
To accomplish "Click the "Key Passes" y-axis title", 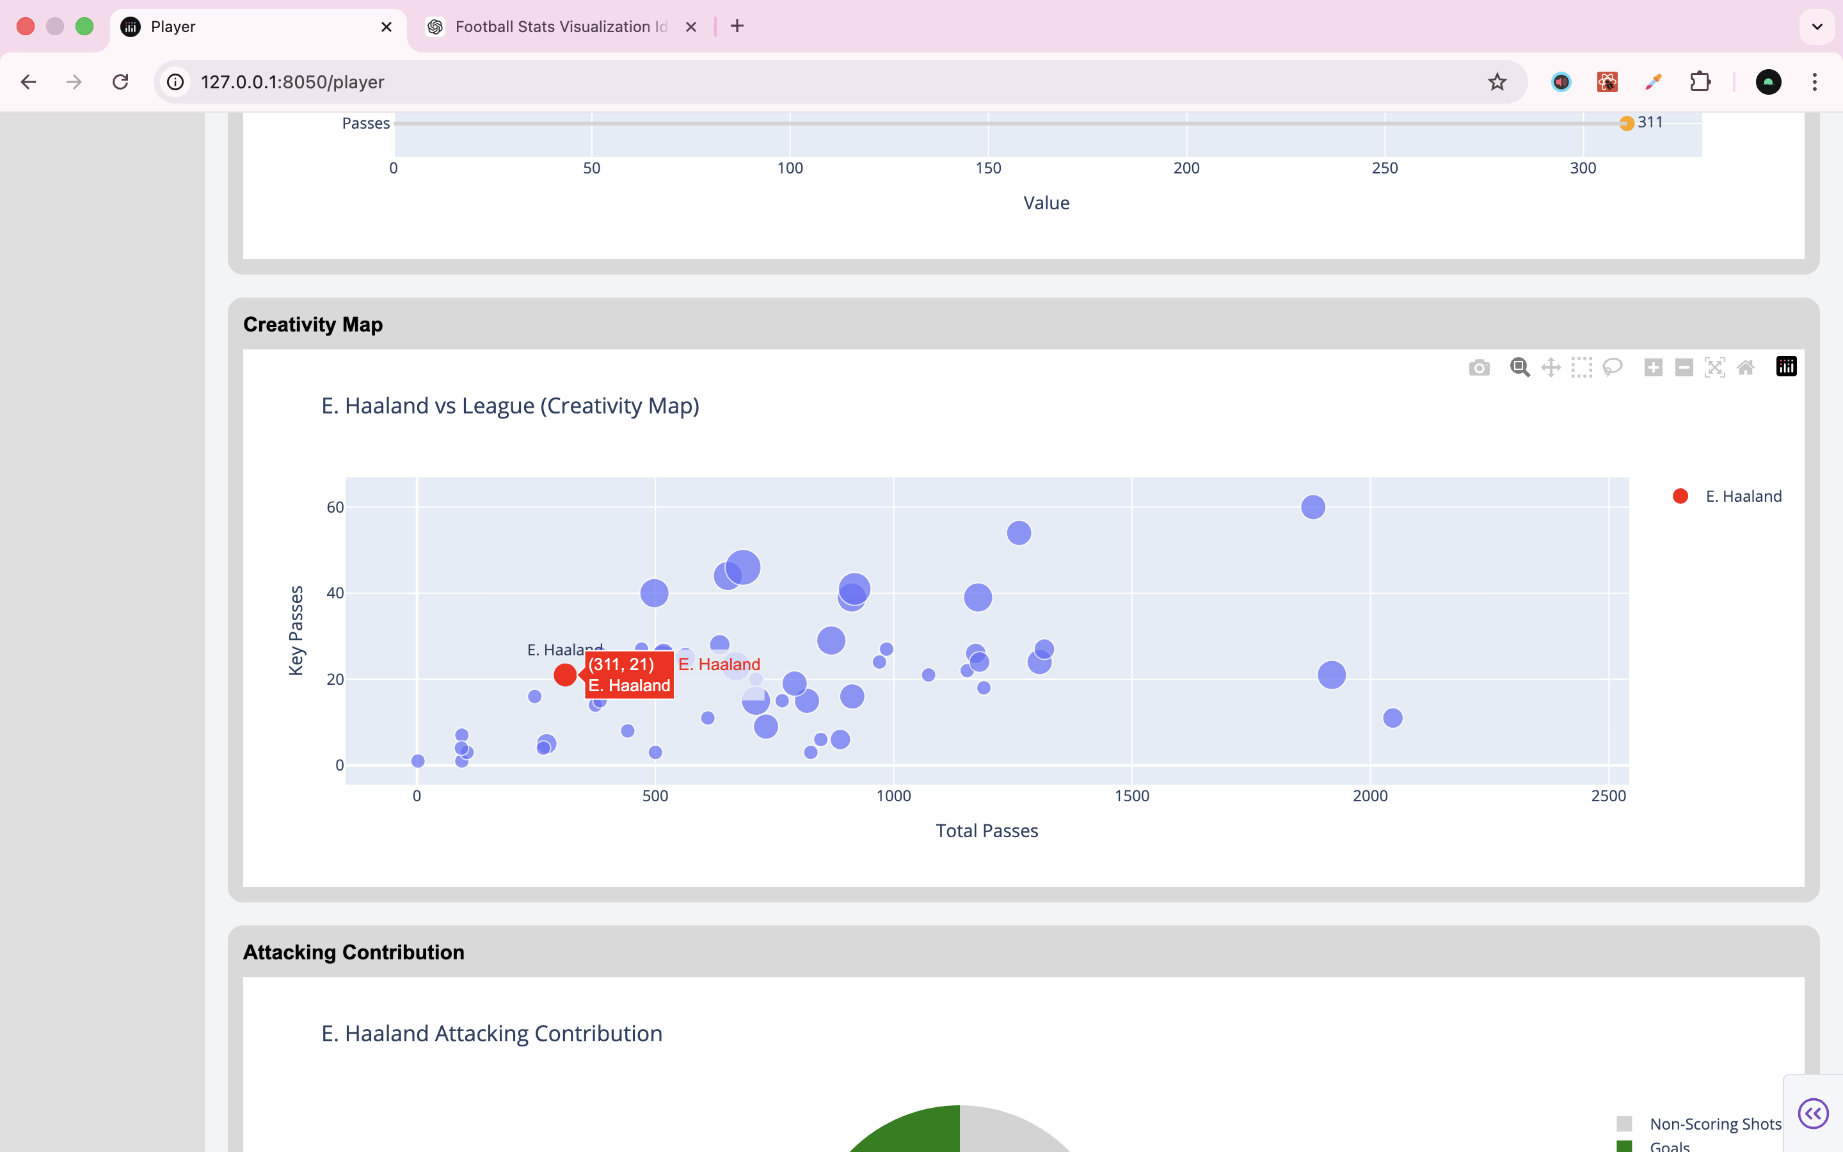I will [x=296, y=630].
